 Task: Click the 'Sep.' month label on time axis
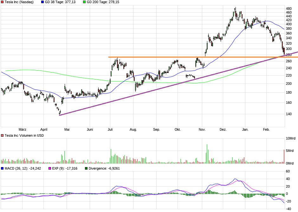(157, 129)
